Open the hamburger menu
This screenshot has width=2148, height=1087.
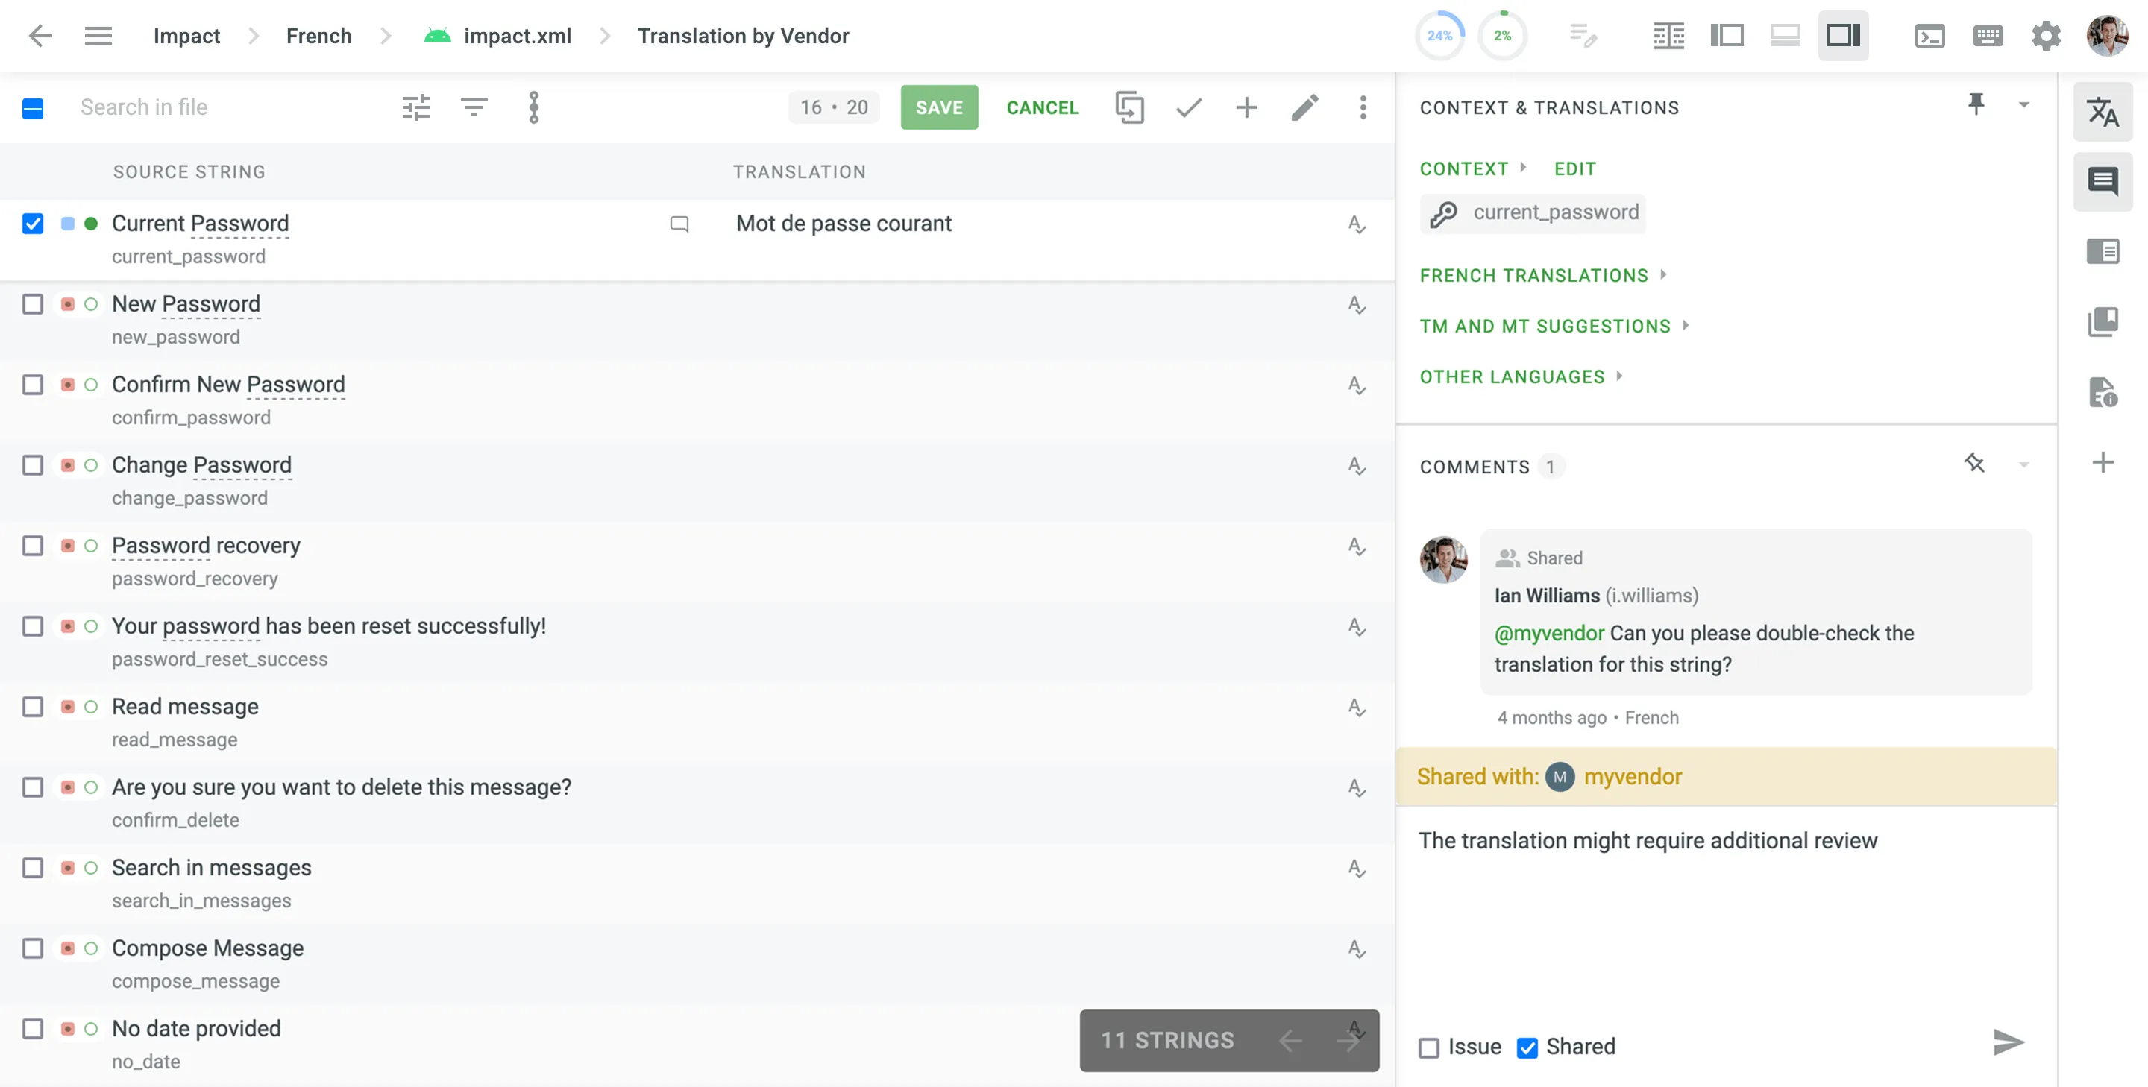tap(98, 35)
